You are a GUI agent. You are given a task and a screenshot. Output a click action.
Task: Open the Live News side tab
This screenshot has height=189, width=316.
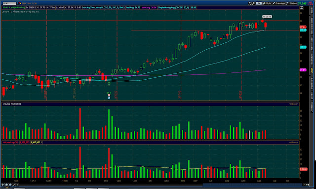[312, 107]
